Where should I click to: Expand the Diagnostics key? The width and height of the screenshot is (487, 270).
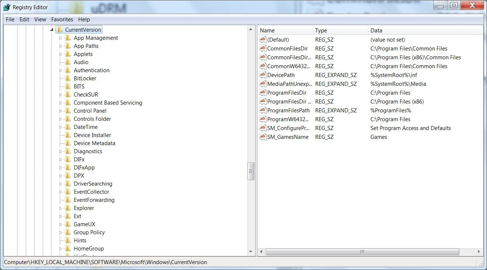60,151
